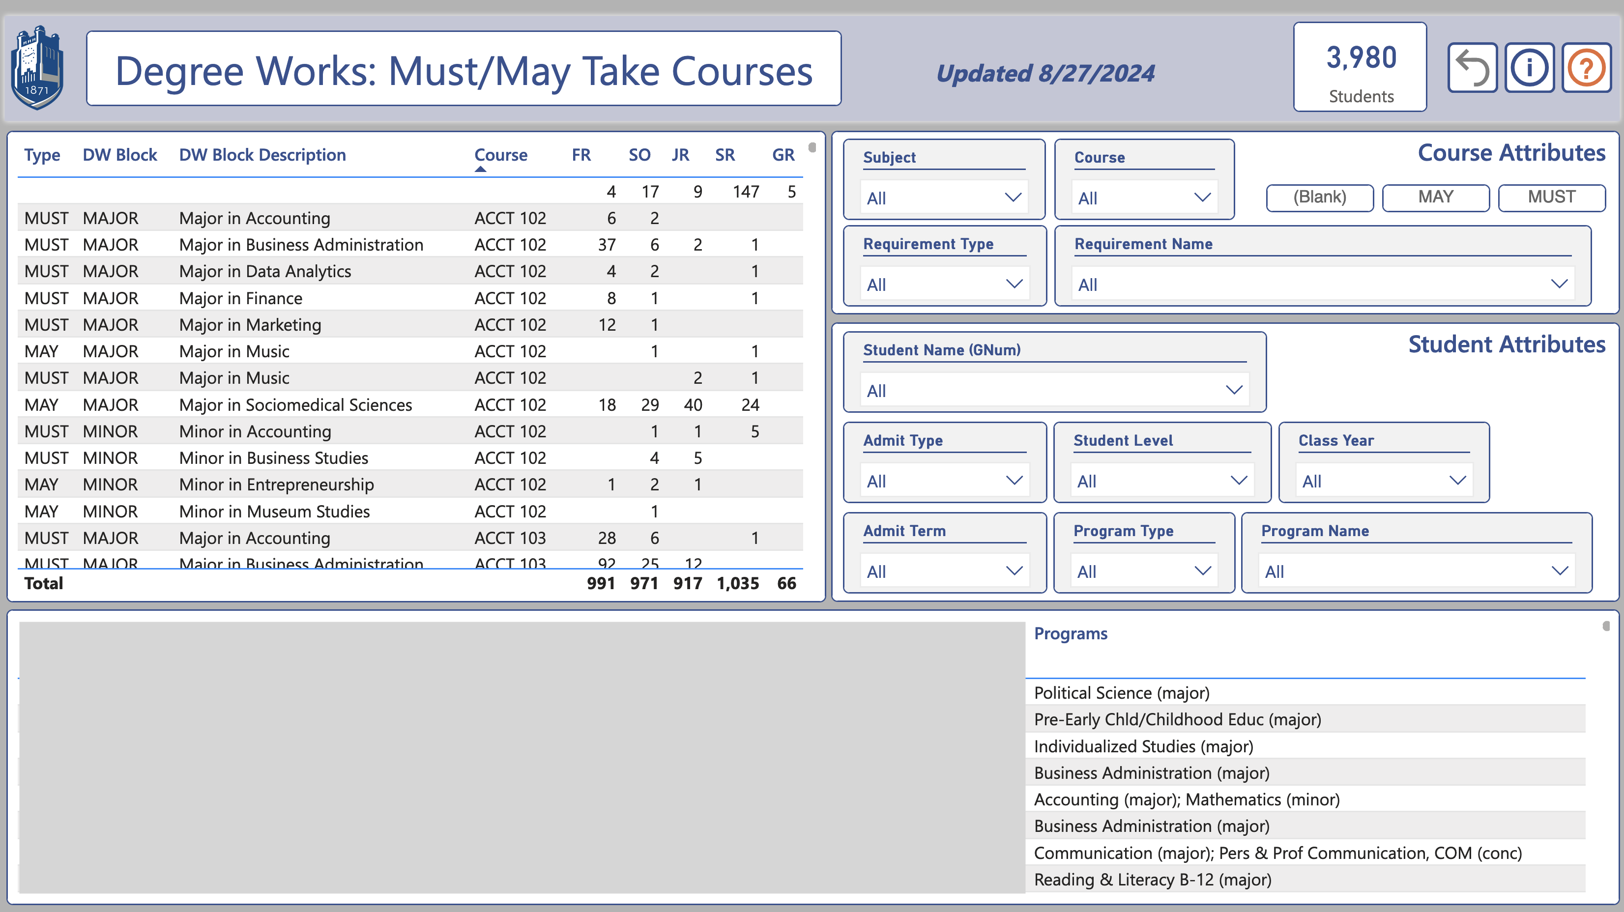Click the sort arrow under Course column
The width and height of the screenshot is (1624, 912).
click(480, 170)
